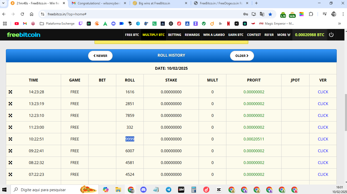This screenshot has height=194, width=347.
Task: Open the apps grid in bookmarks bar
Action: tap(5, 24)
